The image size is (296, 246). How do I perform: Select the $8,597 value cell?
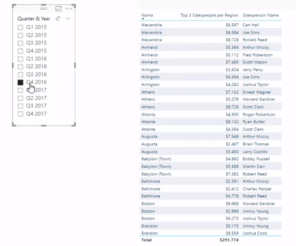[x=232, y=25]
